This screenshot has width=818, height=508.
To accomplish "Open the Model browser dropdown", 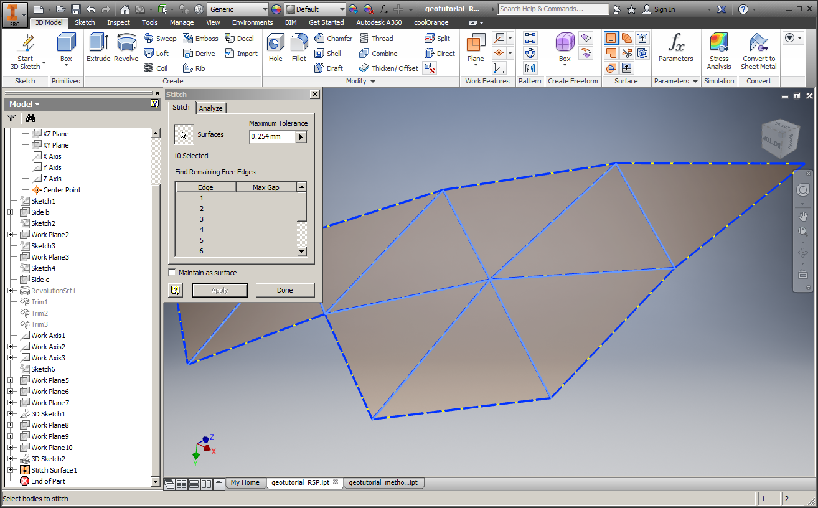I will point(25,104).
